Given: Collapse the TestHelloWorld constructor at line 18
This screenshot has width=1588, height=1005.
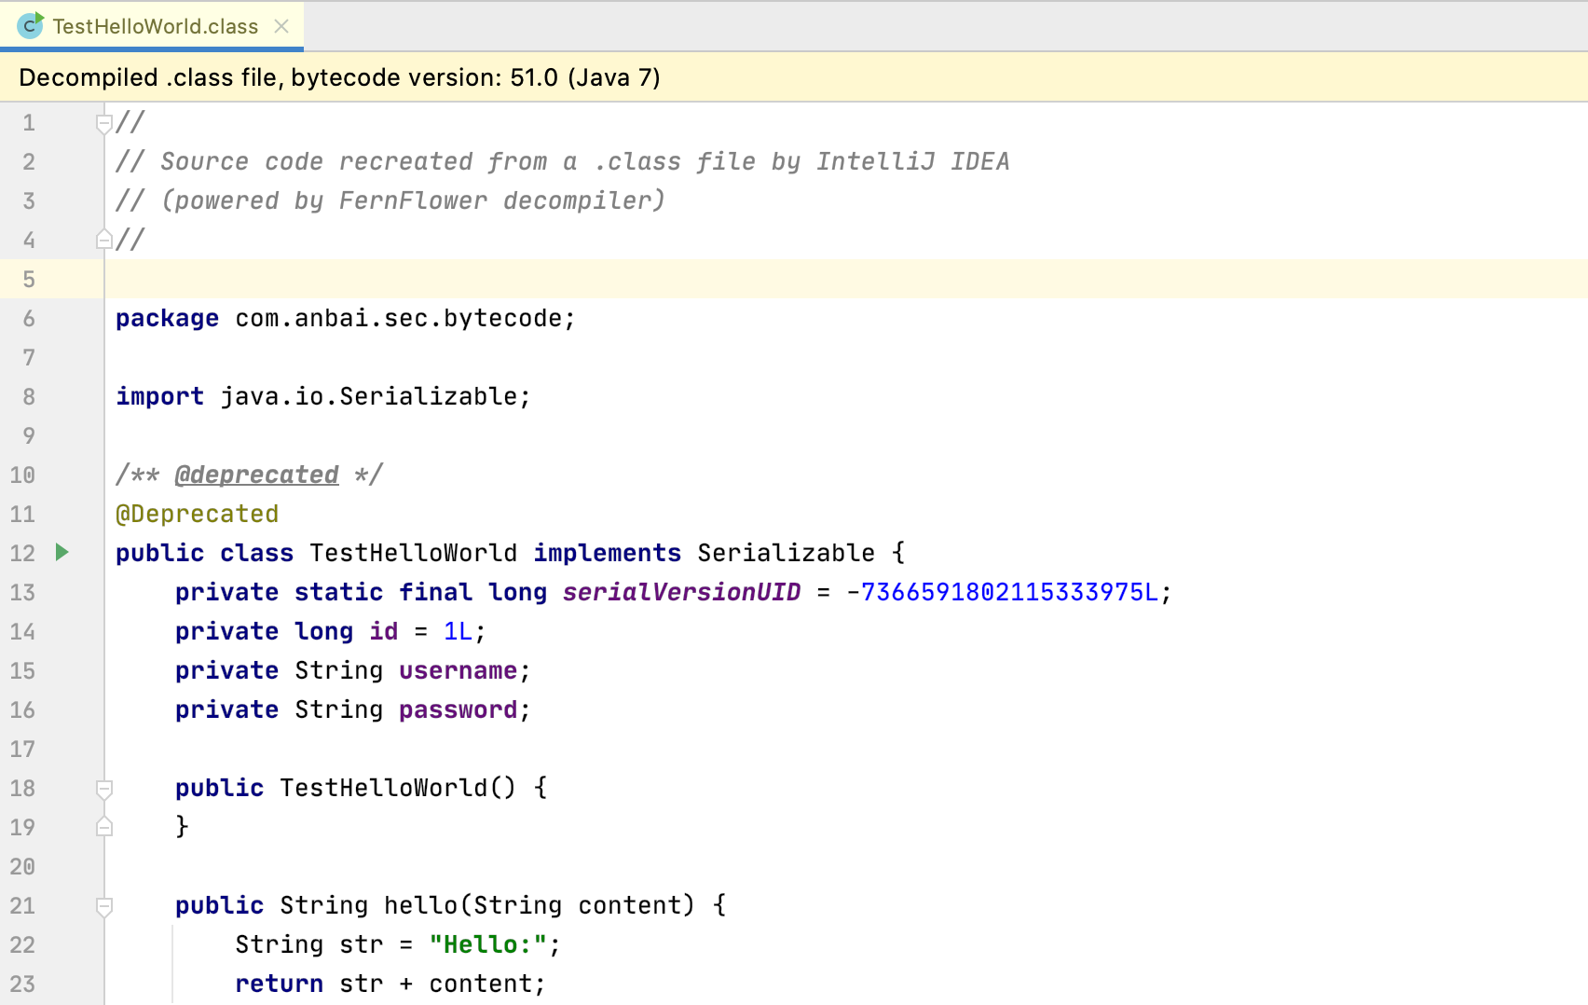Looking at the screenshot, I should (104, 789).
